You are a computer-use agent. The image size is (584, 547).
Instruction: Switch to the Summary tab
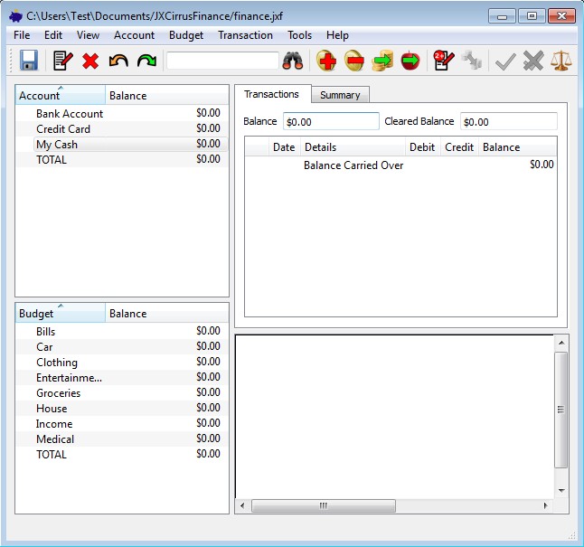[340, 95]
